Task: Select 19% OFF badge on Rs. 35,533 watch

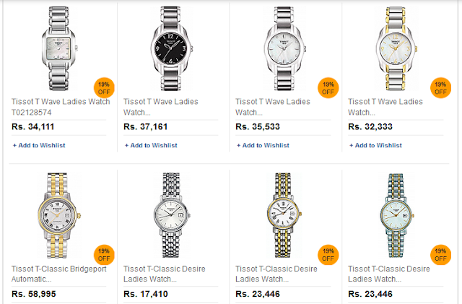Action: click(x=328, y=88)
